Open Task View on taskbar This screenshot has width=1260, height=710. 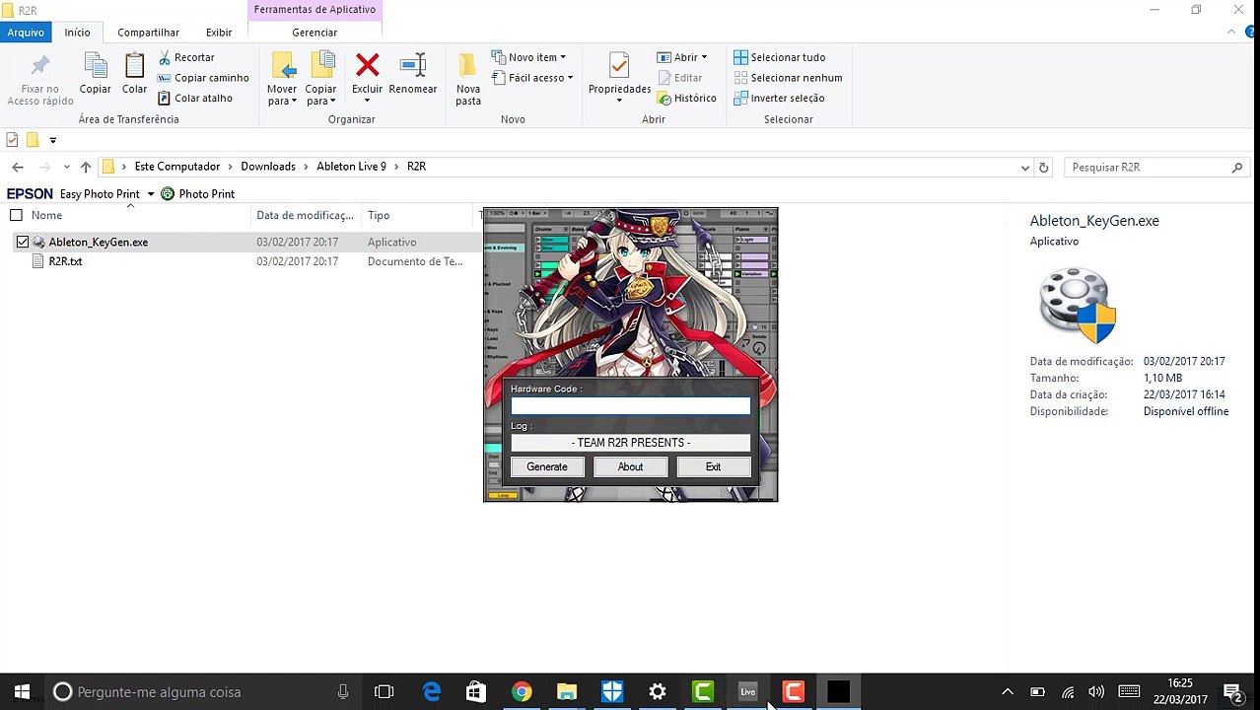pyautogui.click(x=385, y=692)
